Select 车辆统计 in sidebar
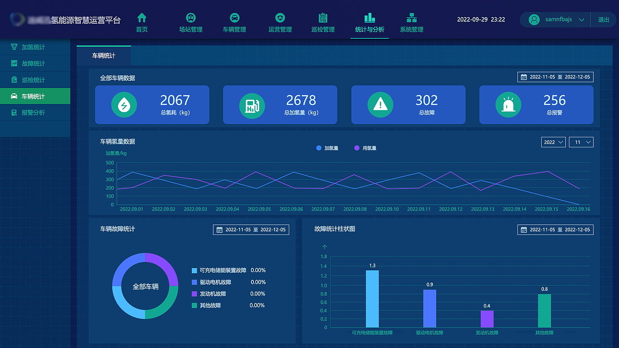The image size is (619, 348). tap(35, 96)
